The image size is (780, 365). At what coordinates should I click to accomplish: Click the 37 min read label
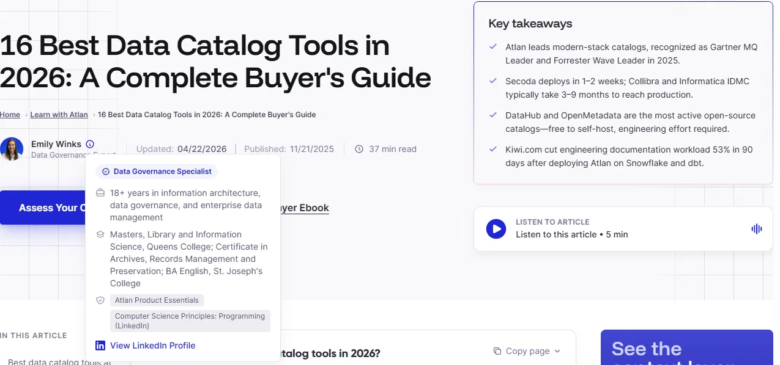(x=393, y=149)
